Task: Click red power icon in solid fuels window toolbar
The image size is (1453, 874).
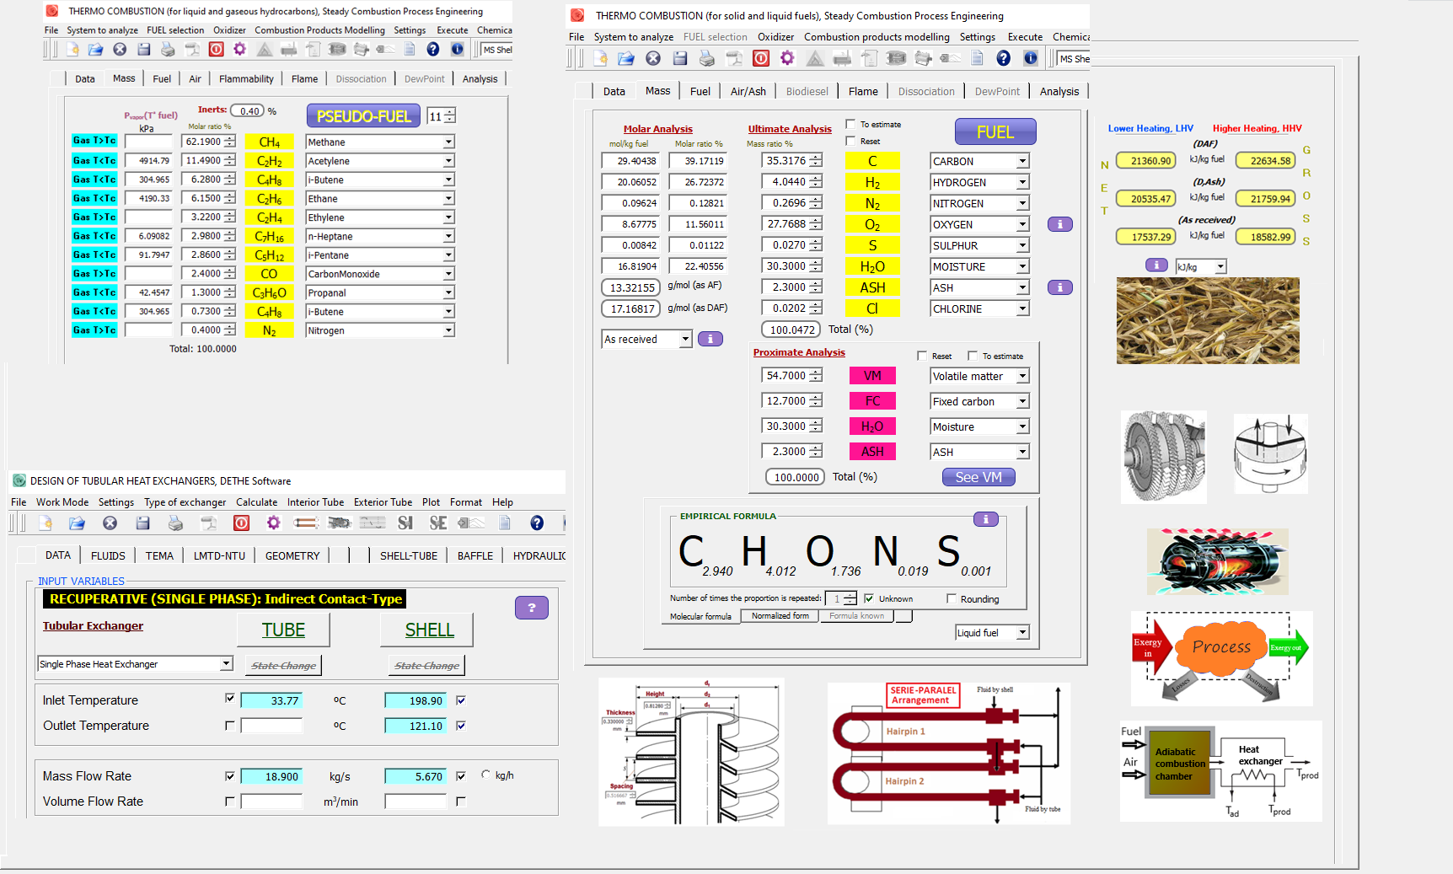Action: click(x=760, y=58)
